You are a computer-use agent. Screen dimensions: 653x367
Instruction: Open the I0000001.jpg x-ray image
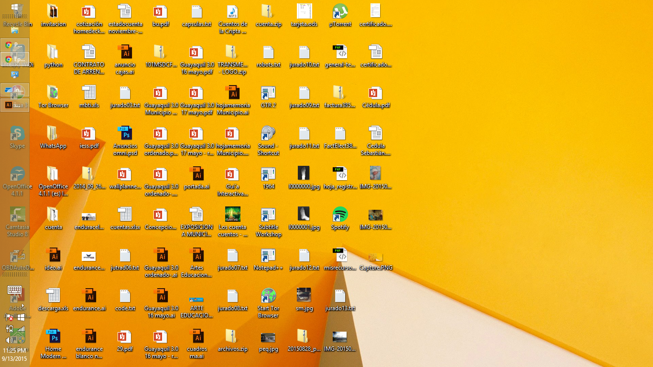[305, 218]
